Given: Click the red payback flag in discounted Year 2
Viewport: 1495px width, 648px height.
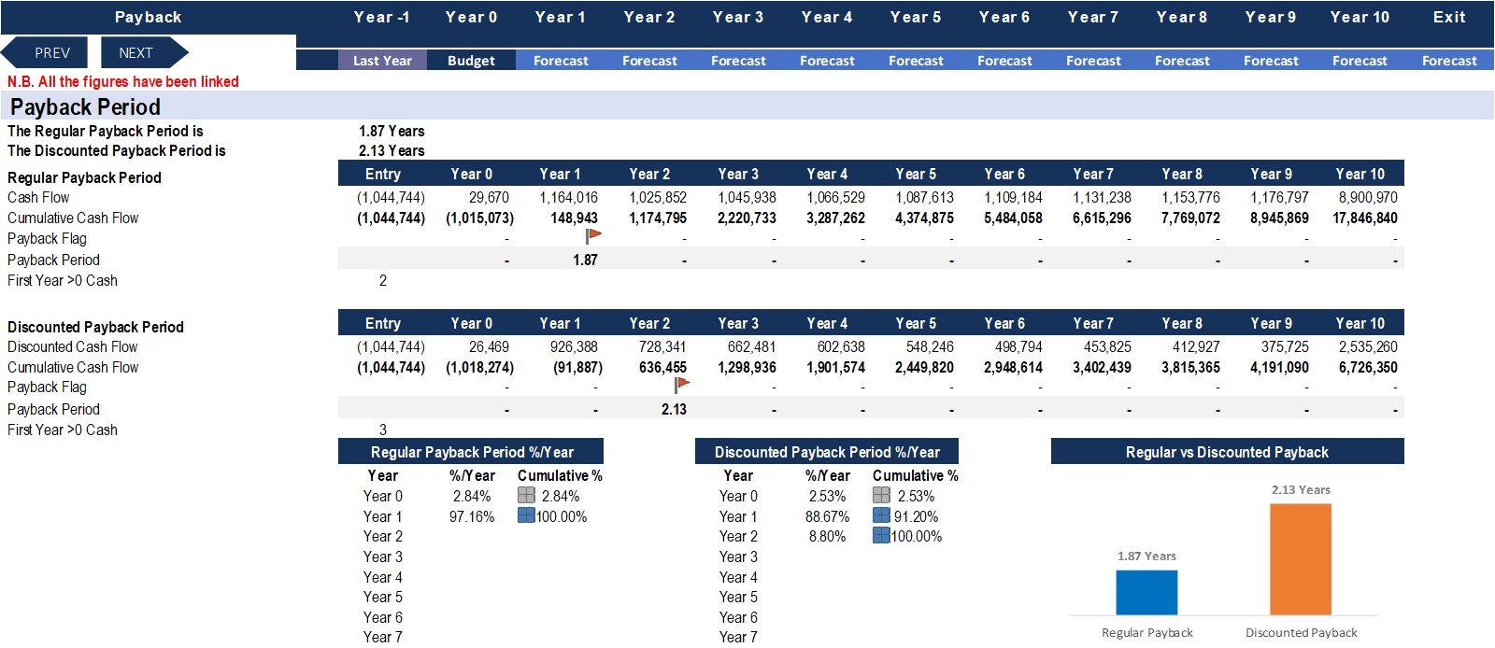Looking at the screenshot, I should (x=682, y=384).
